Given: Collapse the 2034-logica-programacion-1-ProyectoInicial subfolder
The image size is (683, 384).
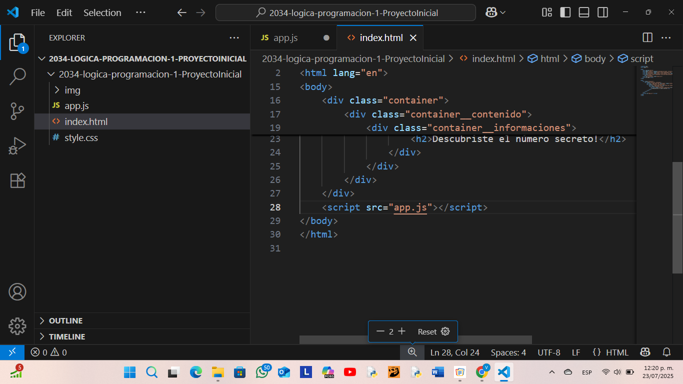Looking at the screenshot, I should pyautogui.click(x=142, y=74).
